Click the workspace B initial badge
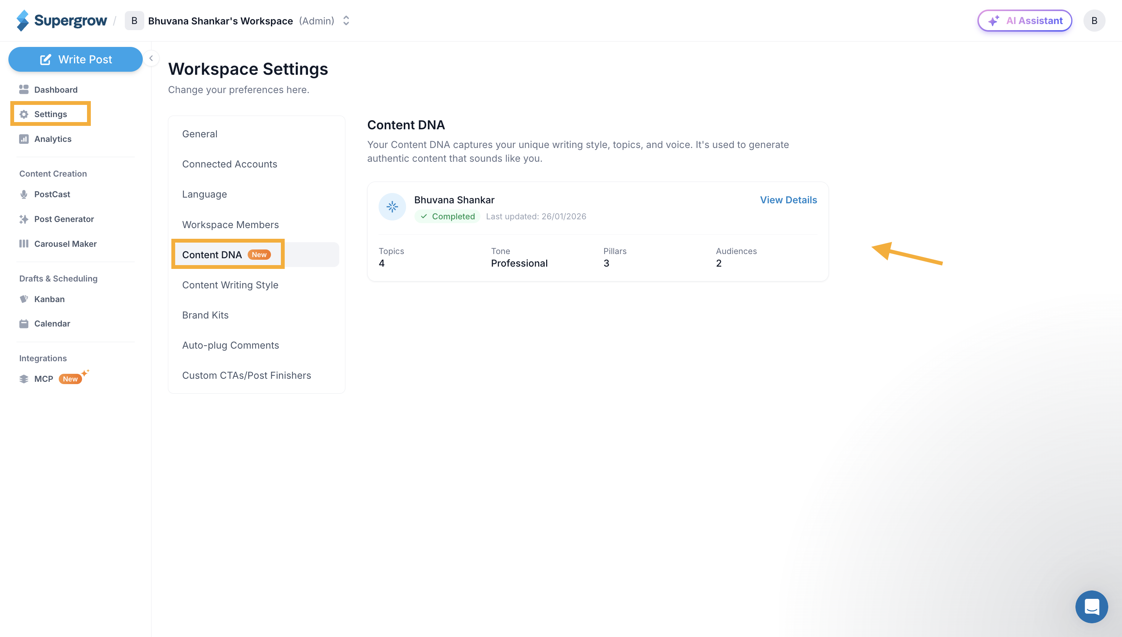Image resolution: width=1122 pixels, height=637 pixels. click(x=134, y=21)
